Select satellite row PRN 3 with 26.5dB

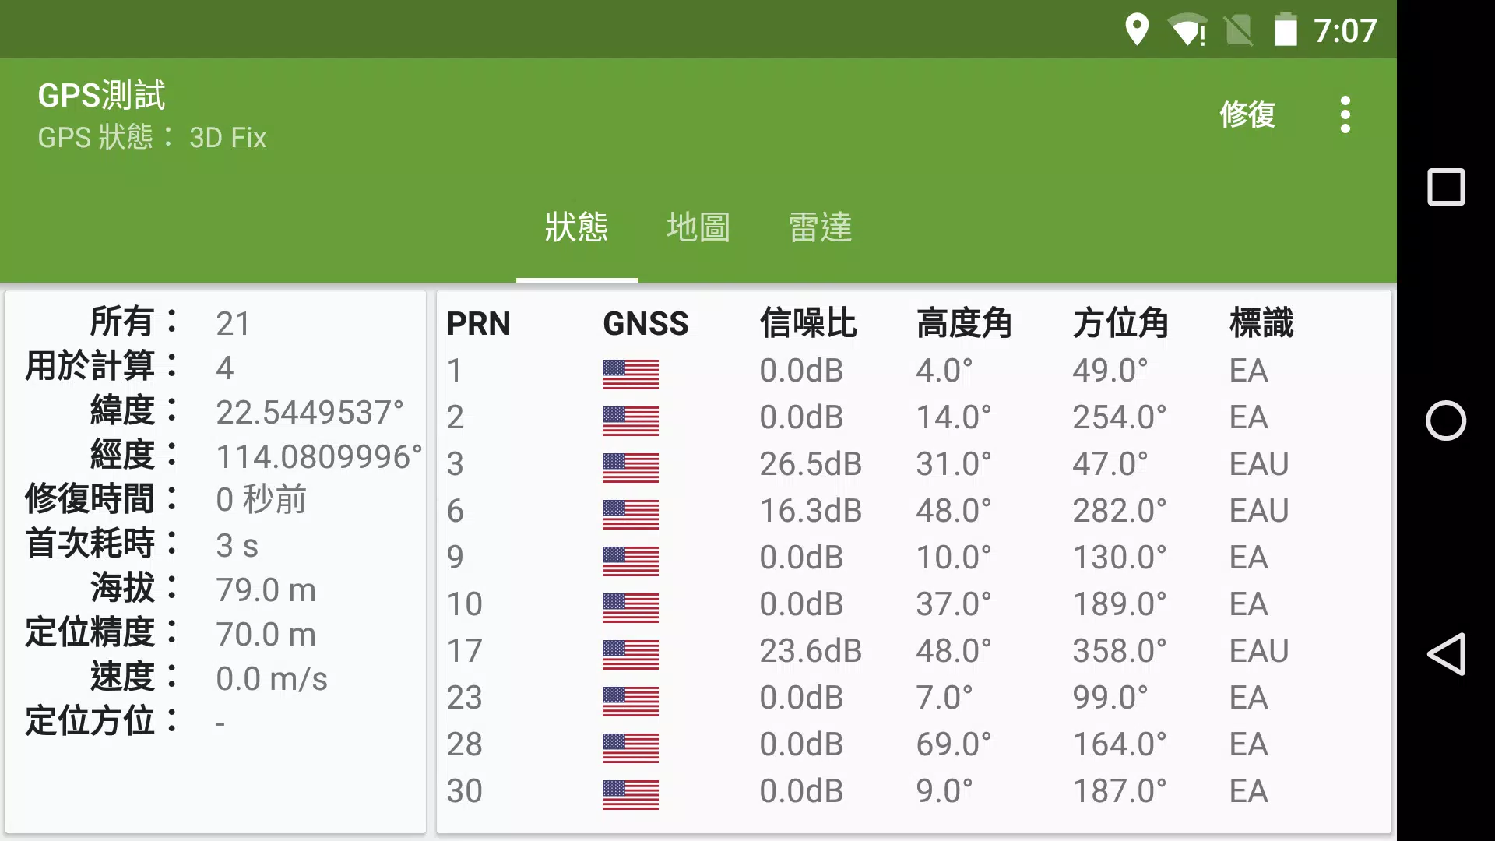914,464
